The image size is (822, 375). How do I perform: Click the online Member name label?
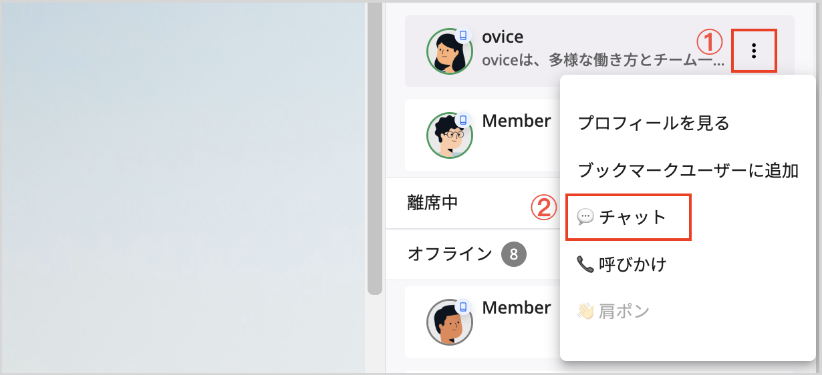pyautogui.click(x=517, y=121)
